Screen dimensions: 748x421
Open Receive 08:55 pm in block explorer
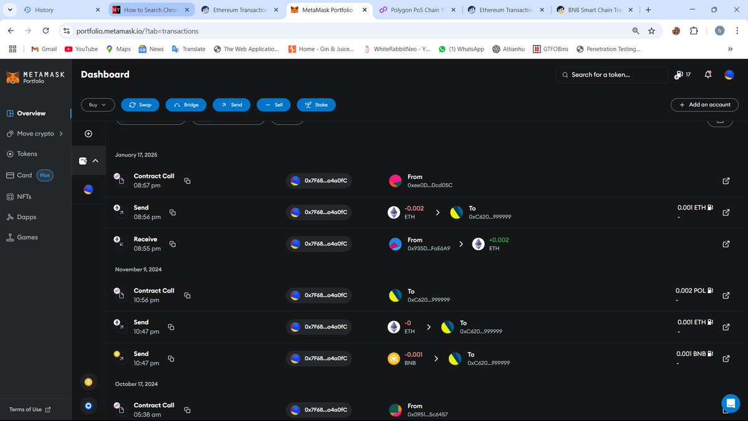726,244
